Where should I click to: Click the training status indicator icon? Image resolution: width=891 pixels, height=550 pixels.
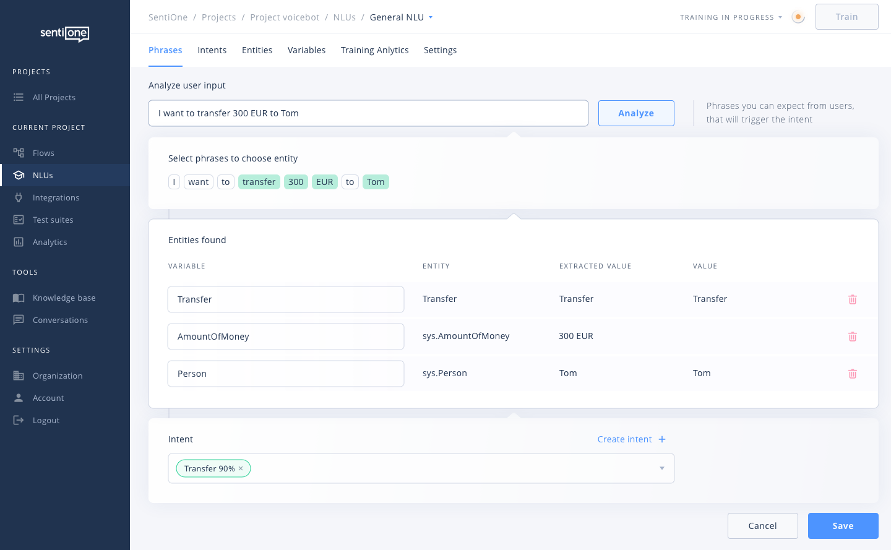[798, 17]
